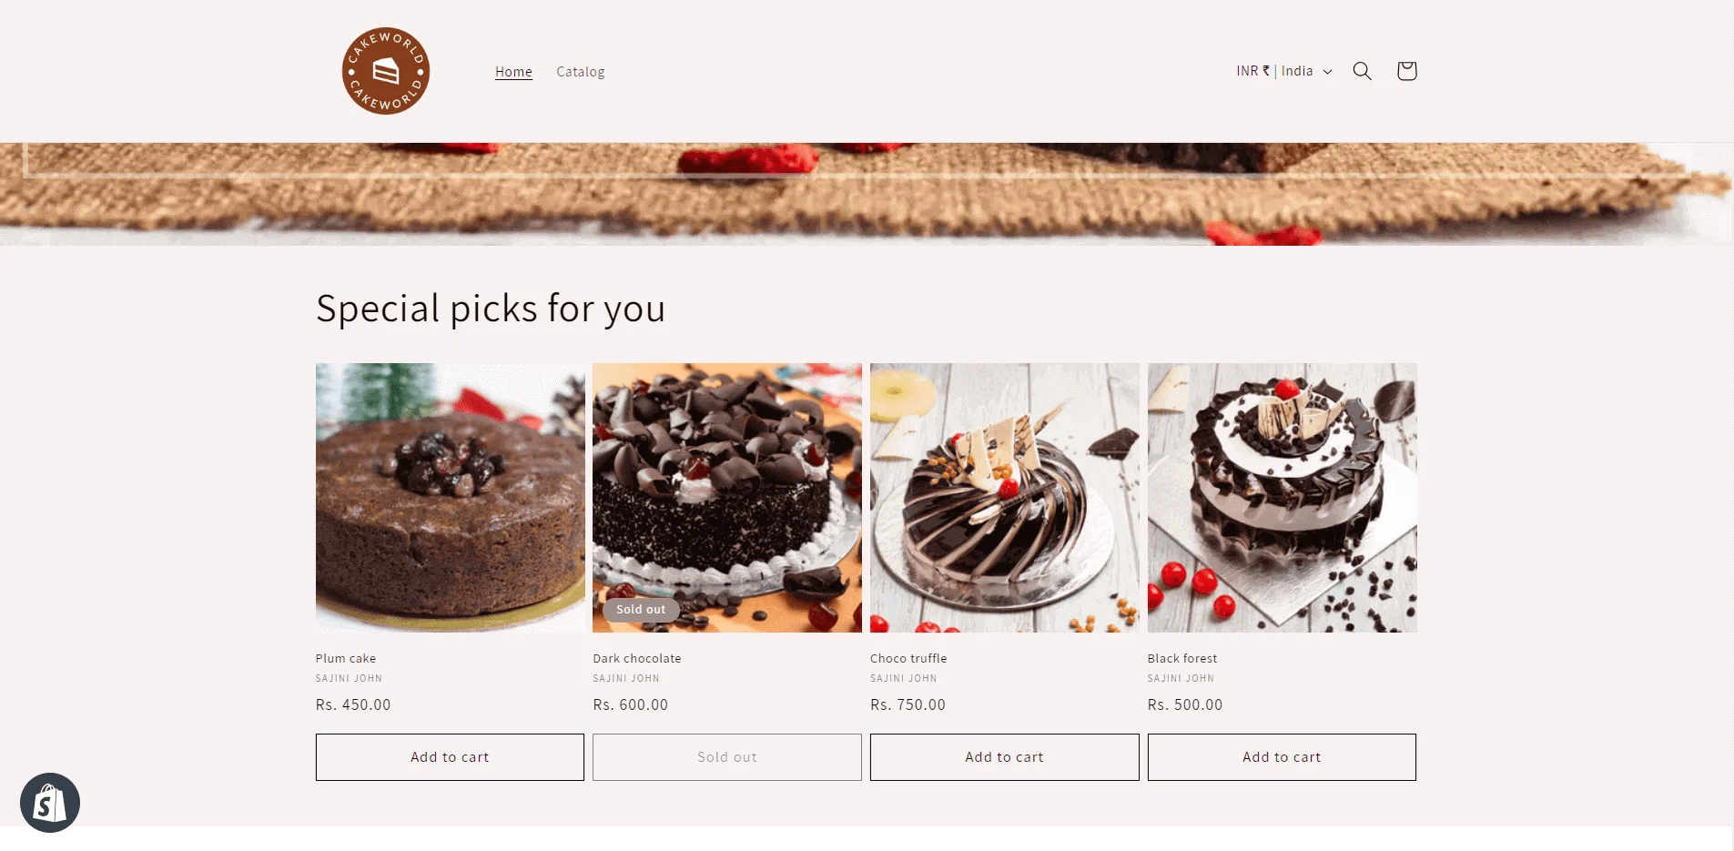Open the Black forest title link
Viewport: 1734px width, 851px height.
(x=1182, y=658)
